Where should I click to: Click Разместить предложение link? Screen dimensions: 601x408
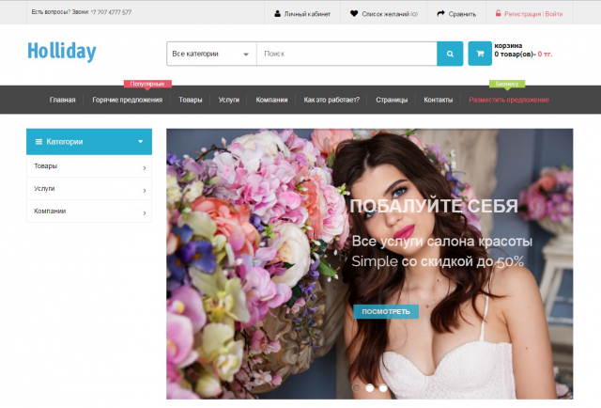point(509,100)
